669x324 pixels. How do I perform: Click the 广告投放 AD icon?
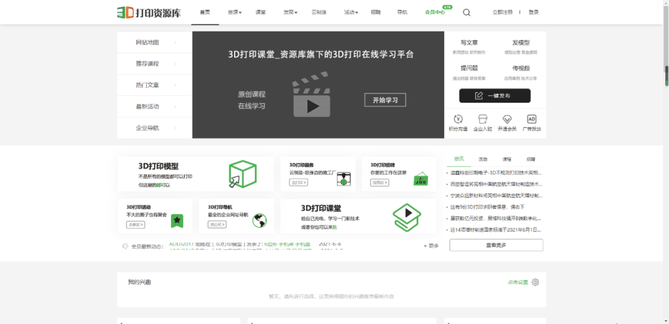pos(531,119)
